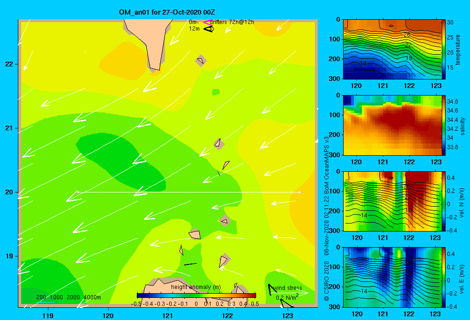Screen dimensions: 470x320
Task: Click longitude label 123 on main map
Action: pos(288,315)
